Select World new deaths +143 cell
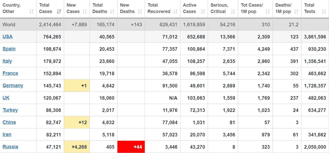The image size is (329, 153). click(131, 24)
